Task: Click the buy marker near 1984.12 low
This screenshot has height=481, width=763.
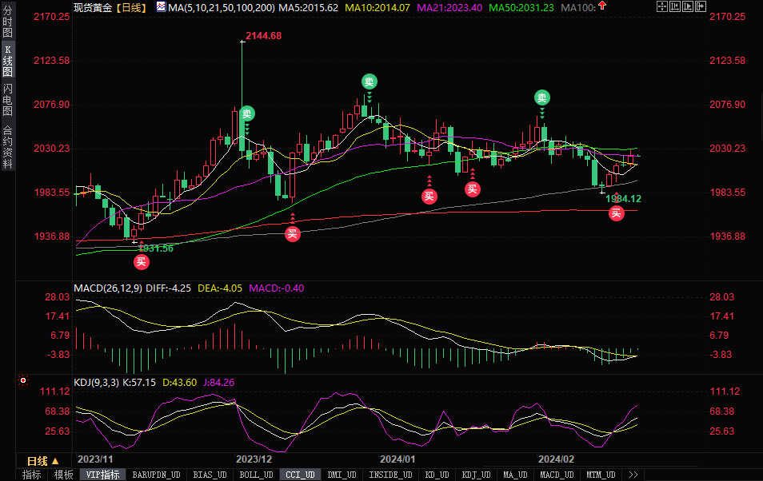Action: [616, 213]
